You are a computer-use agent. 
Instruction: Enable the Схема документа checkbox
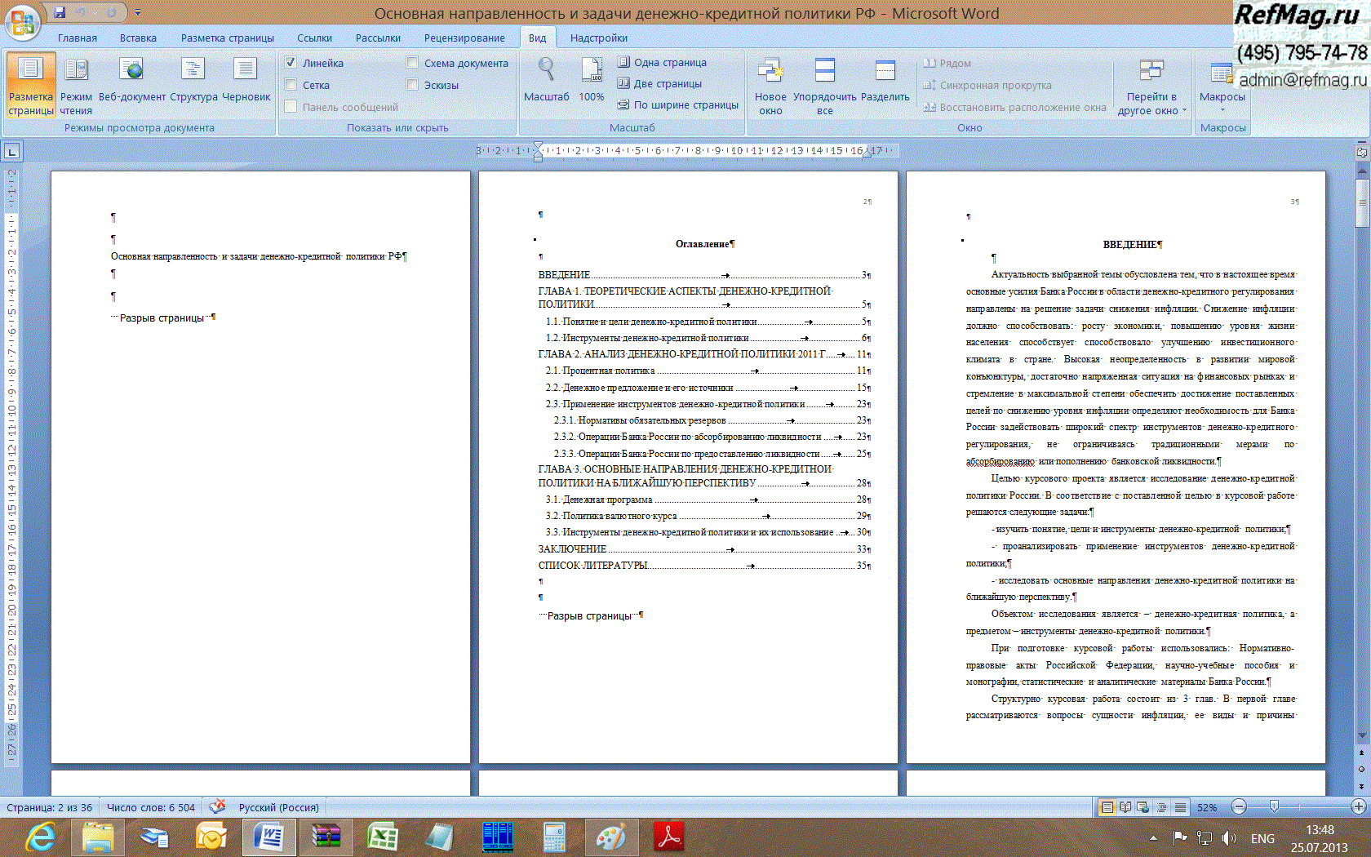[413, 63]
